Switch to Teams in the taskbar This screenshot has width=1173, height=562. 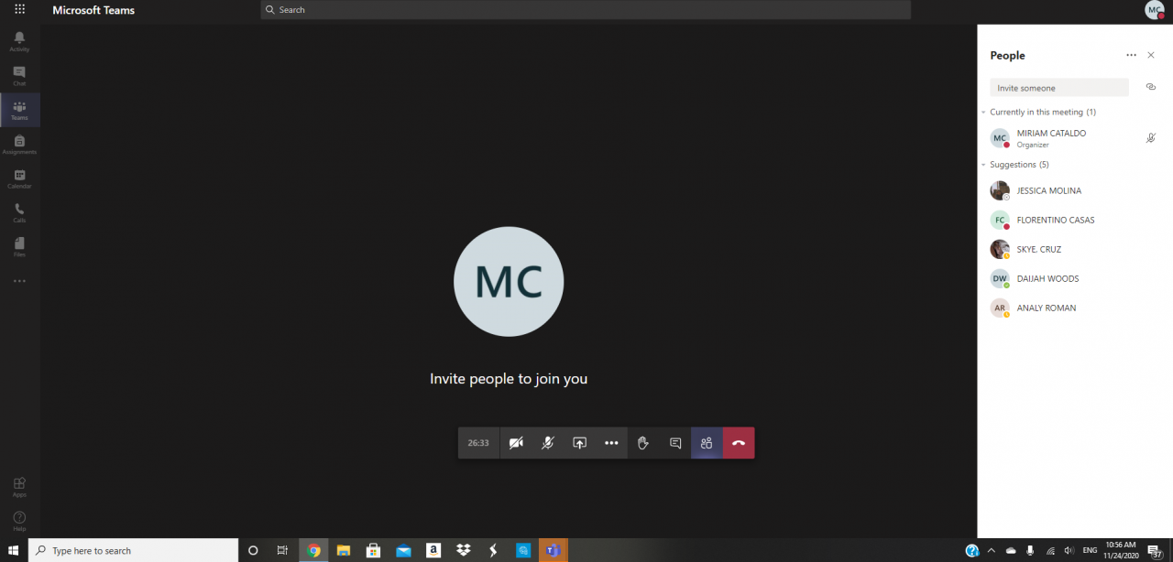pos(553,550)
